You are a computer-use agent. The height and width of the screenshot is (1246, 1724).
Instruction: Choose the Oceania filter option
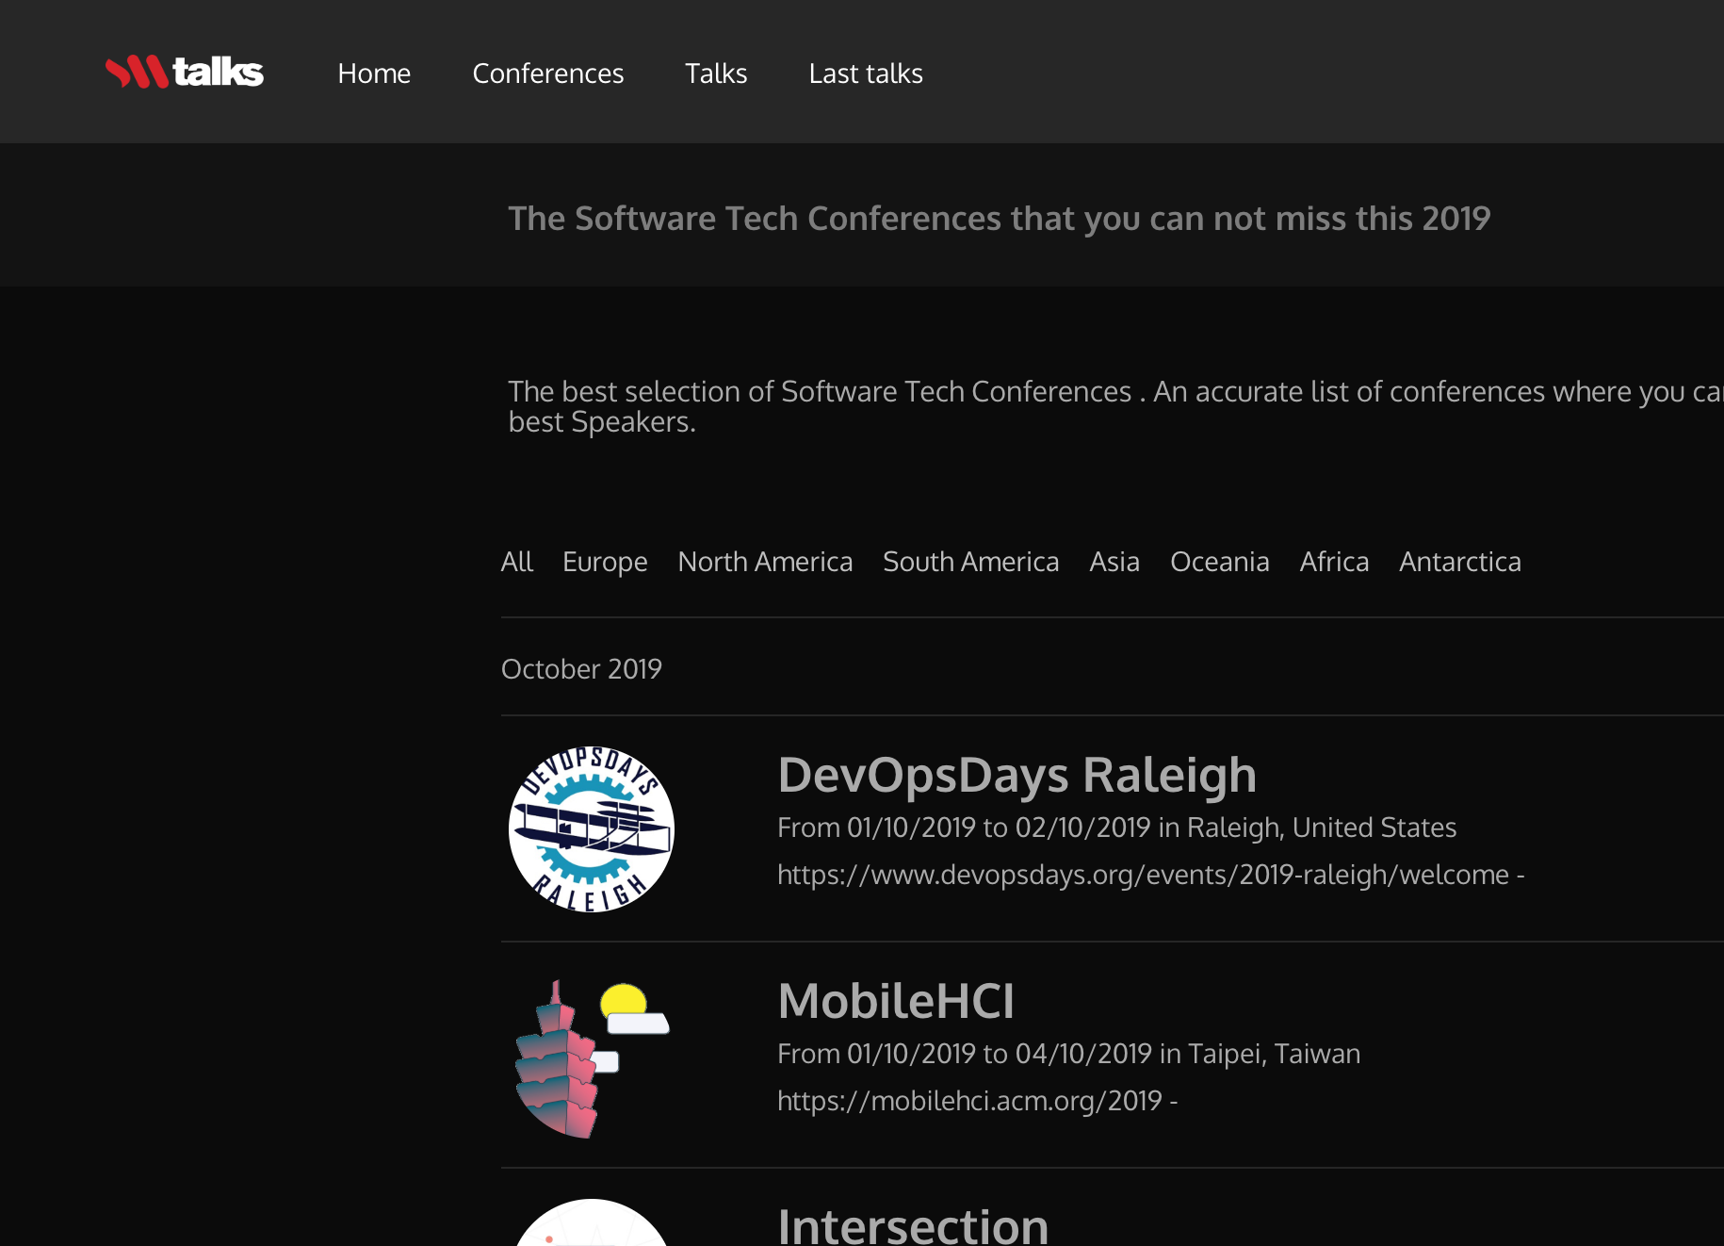pos(1219,561)
